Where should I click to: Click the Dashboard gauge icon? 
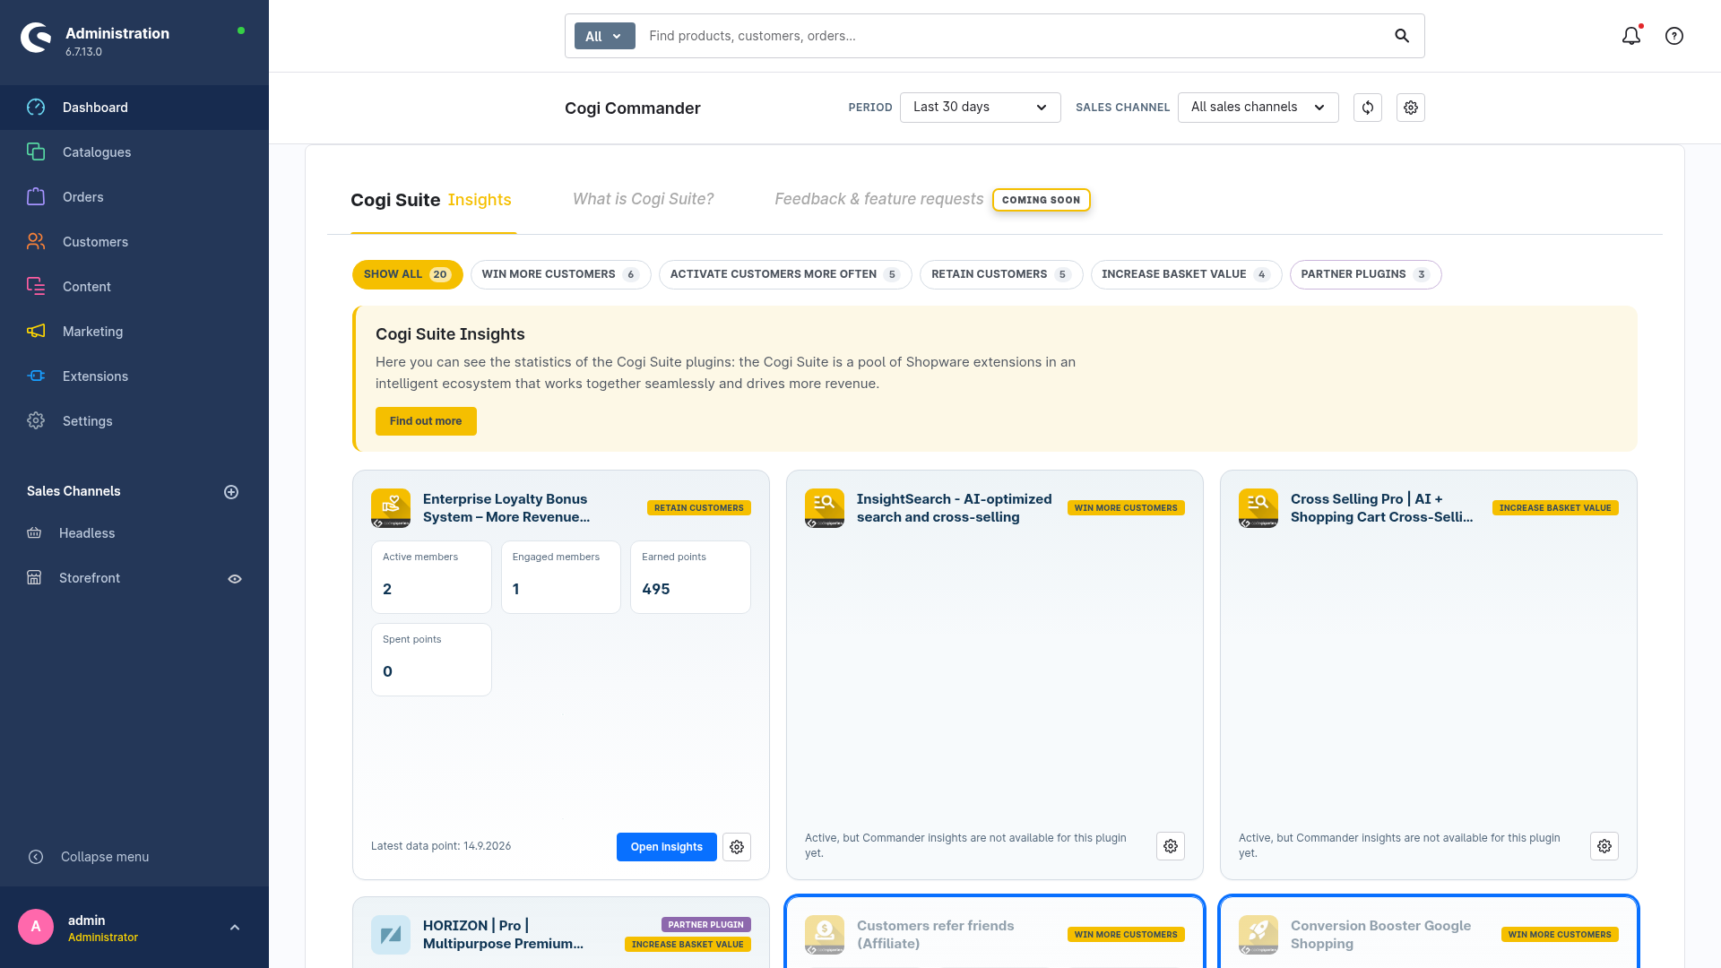point(36,108)
